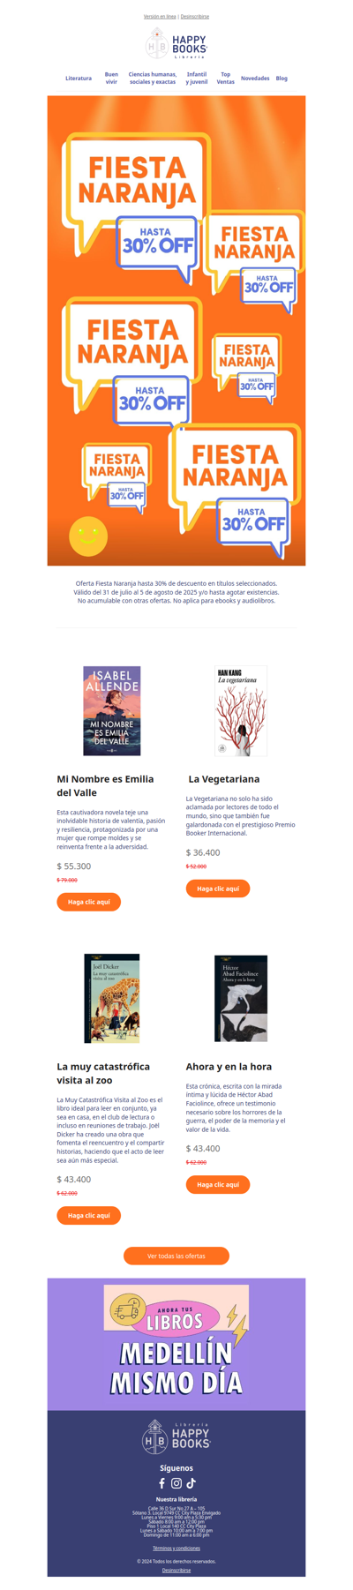The image size is (353, 1590).
Task: Open the Joël Dicker zoo book cover
Action: (x=112, y=998)
